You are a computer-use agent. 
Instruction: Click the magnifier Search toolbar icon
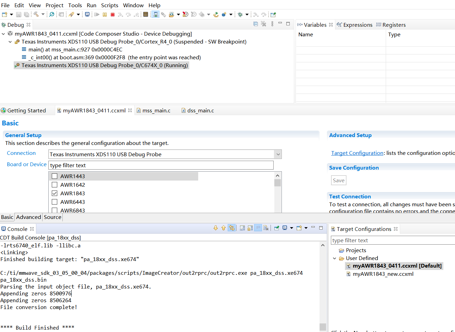point(51,14)
